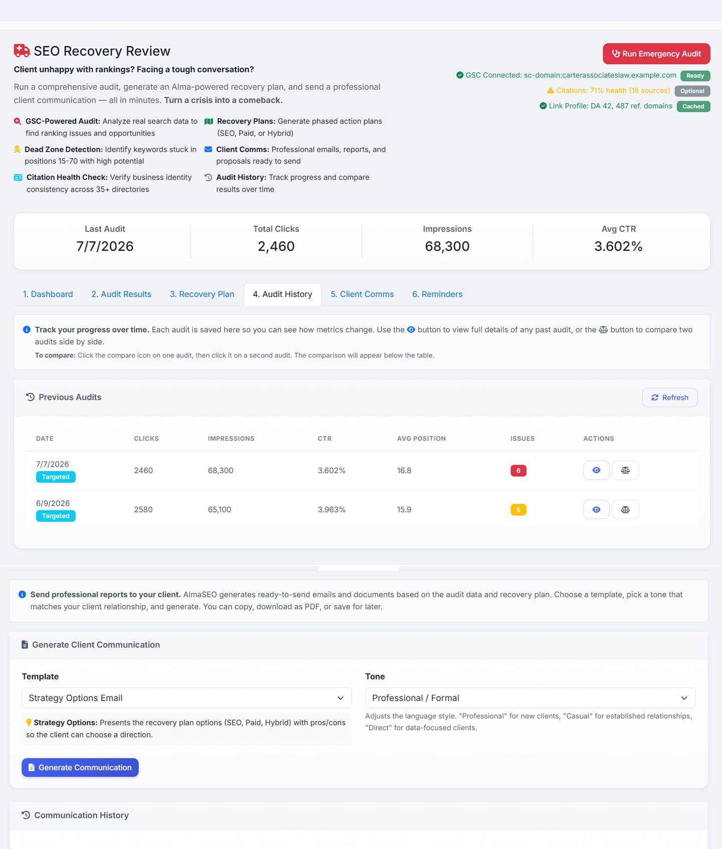This screenshot has width=722, height=849.
Task: Click the Last Audit 7/7/2026 summary value
Action: [105, 246]
